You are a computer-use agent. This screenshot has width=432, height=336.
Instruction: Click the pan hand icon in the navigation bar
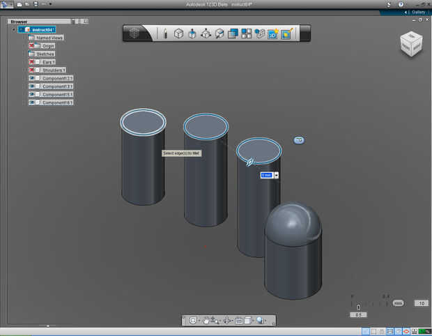[x=207, y=321]
